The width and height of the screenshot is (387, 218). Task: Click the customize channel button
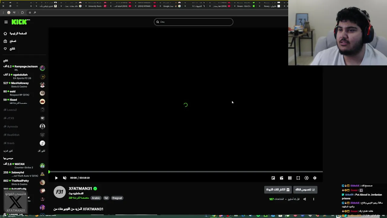[x=305, y=190]
